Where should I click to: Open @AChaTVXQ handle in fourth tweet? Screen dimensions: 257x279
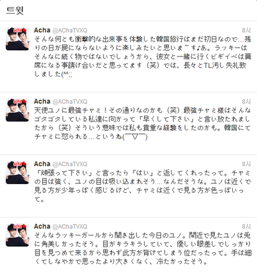click(70, 227)
